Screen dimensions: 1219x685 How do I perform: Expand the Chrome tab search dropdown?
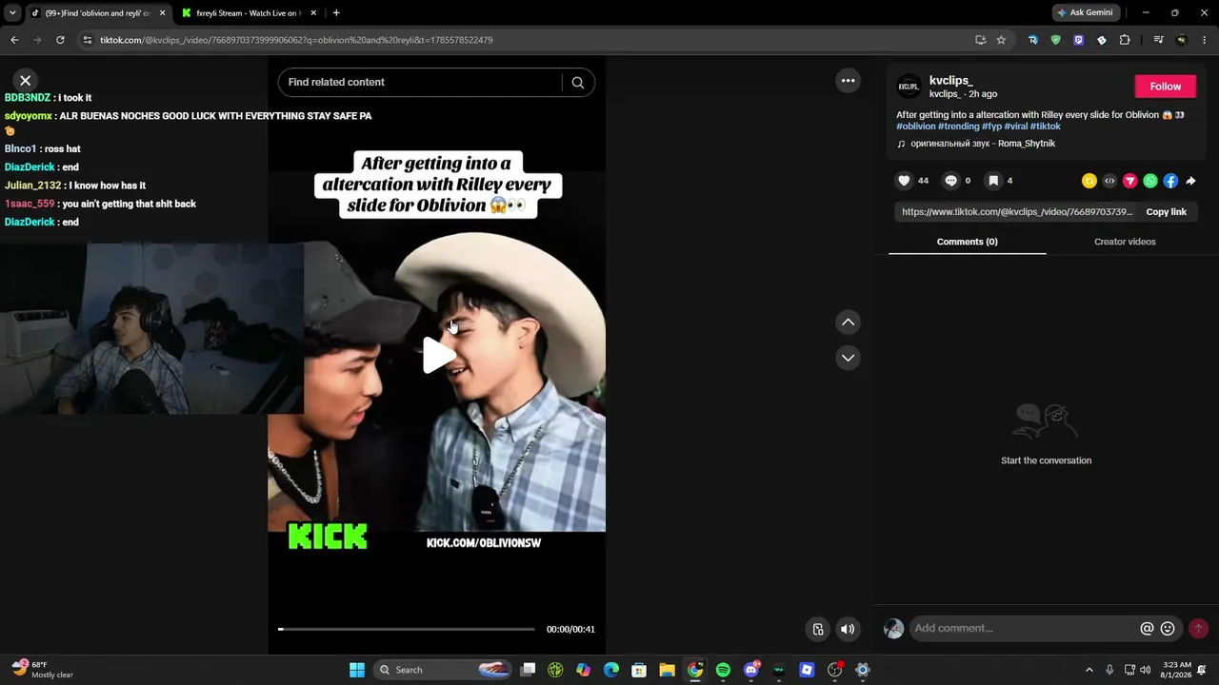(x=12, y=13)
